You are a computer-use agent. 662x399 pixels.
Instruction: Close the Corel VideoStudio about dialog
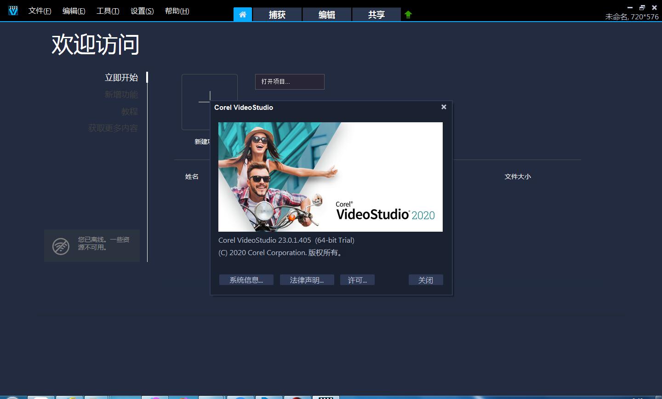click(x=444, y=107)
